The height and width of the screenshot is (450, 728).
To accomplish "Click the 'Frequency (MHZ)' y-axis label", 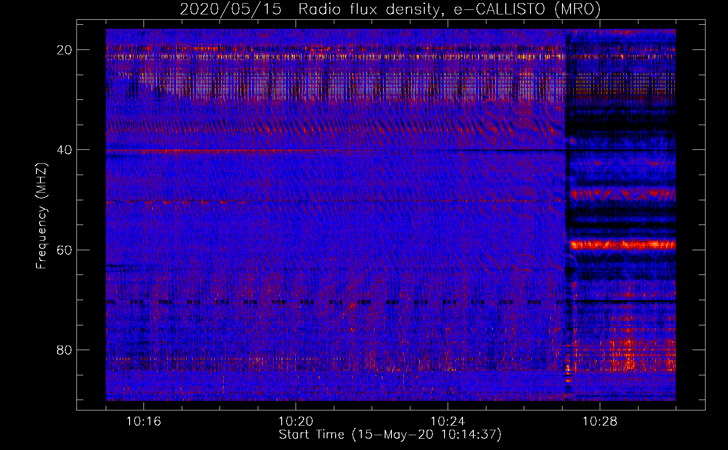I will [41, 216].
